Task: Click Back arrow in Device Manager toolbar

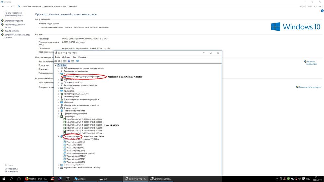Action: pyautogui.click(x=55, y=61)
